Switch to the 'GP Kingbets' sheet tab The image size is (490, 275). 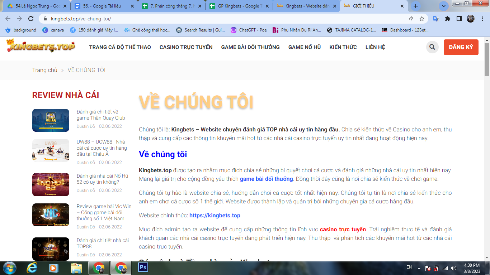(x=239, y=6)
